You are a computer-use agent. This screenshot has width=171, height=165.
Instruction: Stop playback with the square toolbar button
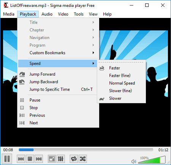(30, 159)
